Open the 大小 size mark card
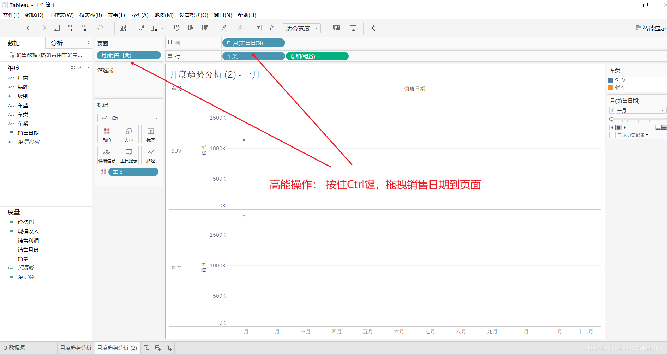 [129, 134]
